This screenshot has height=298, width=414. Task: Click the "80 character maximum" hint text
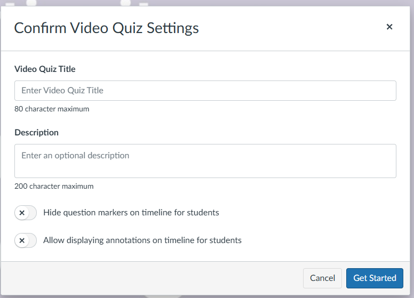pyautogui.click(x=52, y=109)
